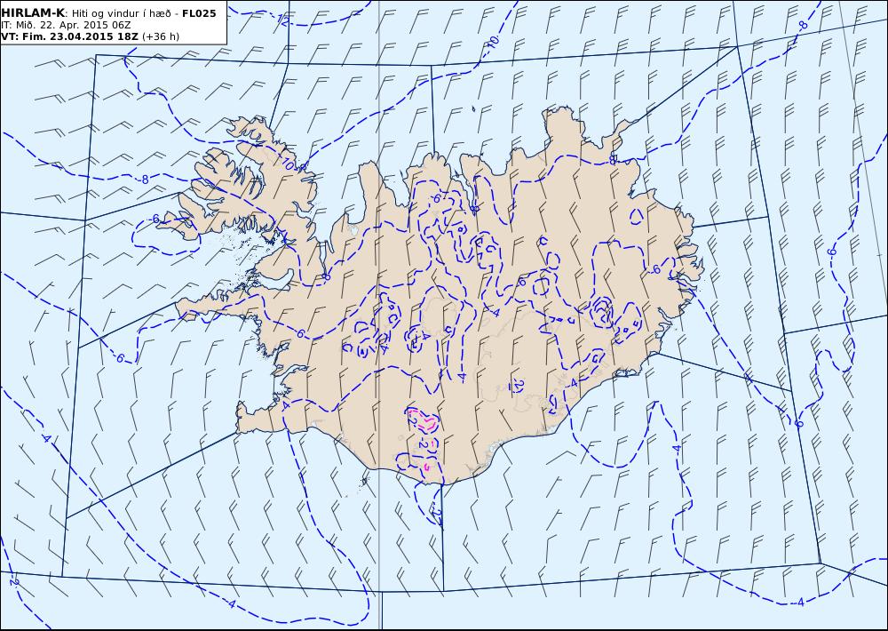This screenshot has height=631, width=888.
Task: Click the "FL025" flight level label
Action: click(x=199, y=13)
